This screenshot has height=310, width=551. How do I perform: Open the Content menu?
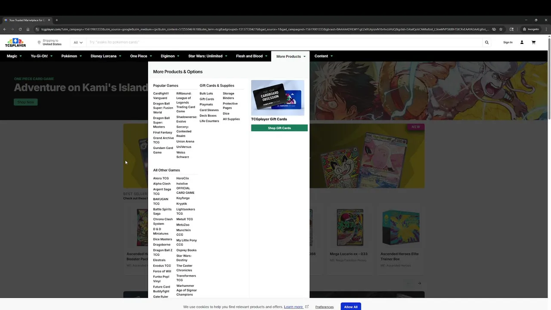tap(324, 56)
